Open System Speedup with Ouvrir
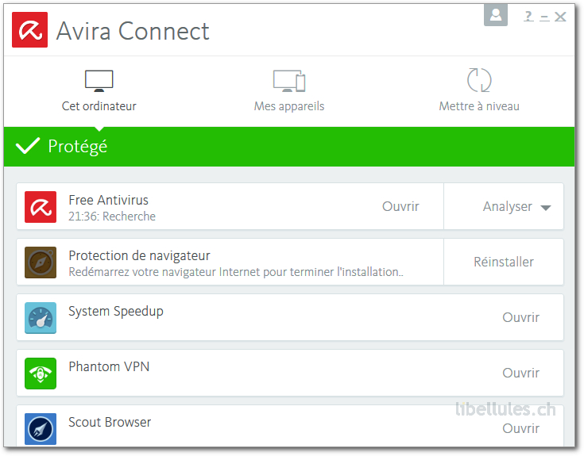Viewport: 584px width, 456px height. [x=521, y=317]
